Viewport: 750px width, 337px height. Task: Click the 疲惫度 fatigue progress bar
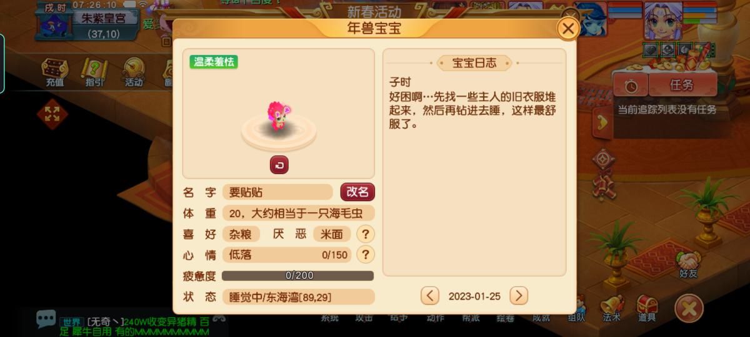297,275
